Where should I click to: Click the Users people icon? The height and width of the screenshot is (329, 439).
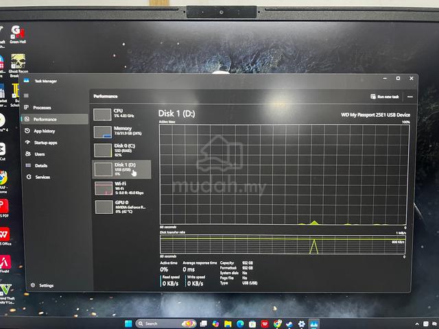28,154
